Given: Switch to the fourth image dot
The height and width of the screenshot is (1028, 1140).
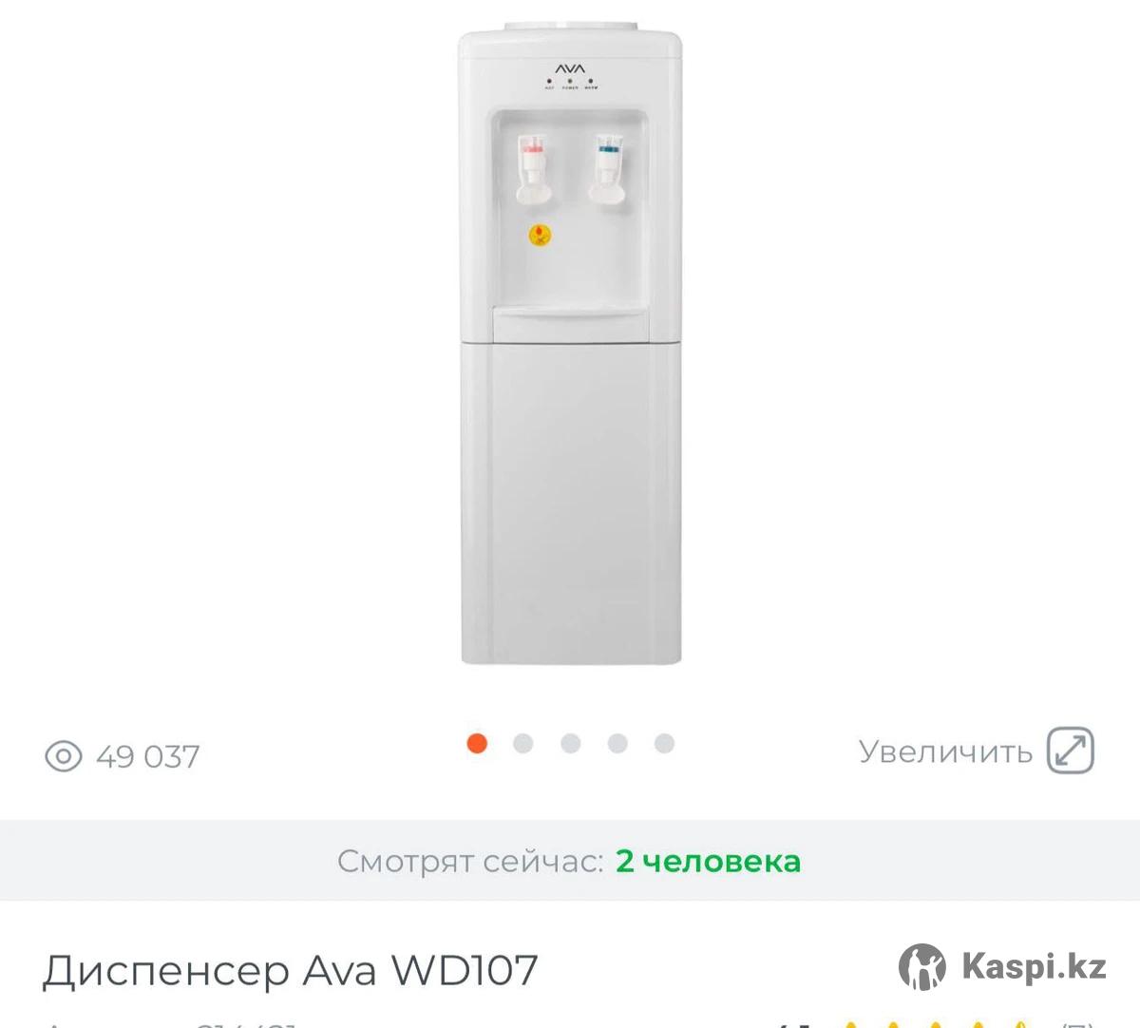Looking at the screenshot, I should point(617,743).
